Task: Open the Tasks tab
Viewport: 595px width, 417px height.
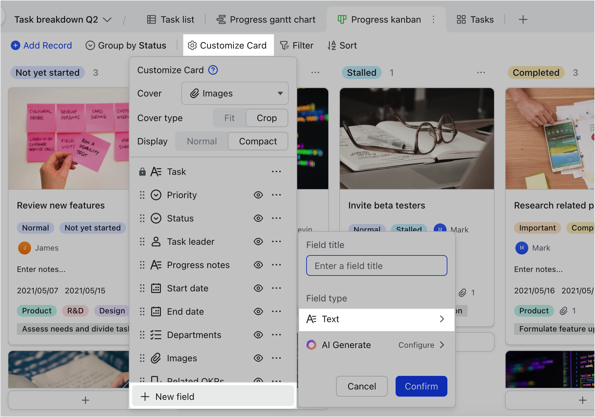Action: point(482,19)
